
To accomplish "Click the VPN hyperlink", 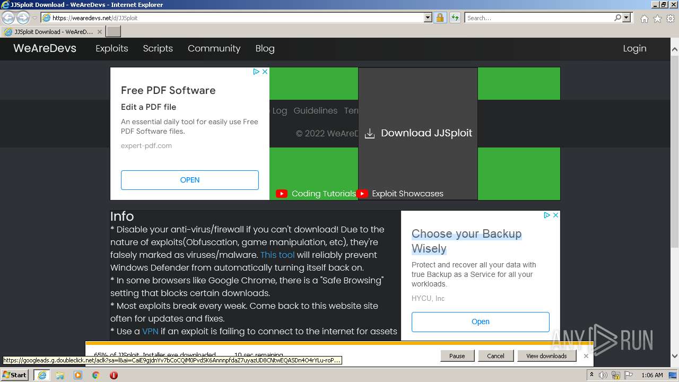I will pos(150,331).
